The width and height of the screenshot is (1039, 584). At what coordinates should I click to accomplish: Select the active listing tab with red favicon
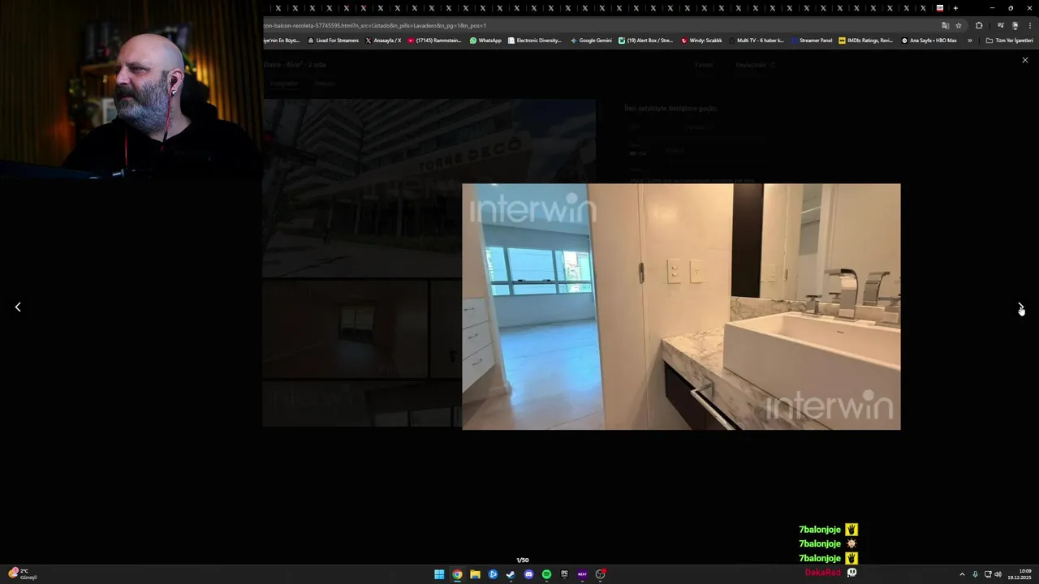coord(940,8)
